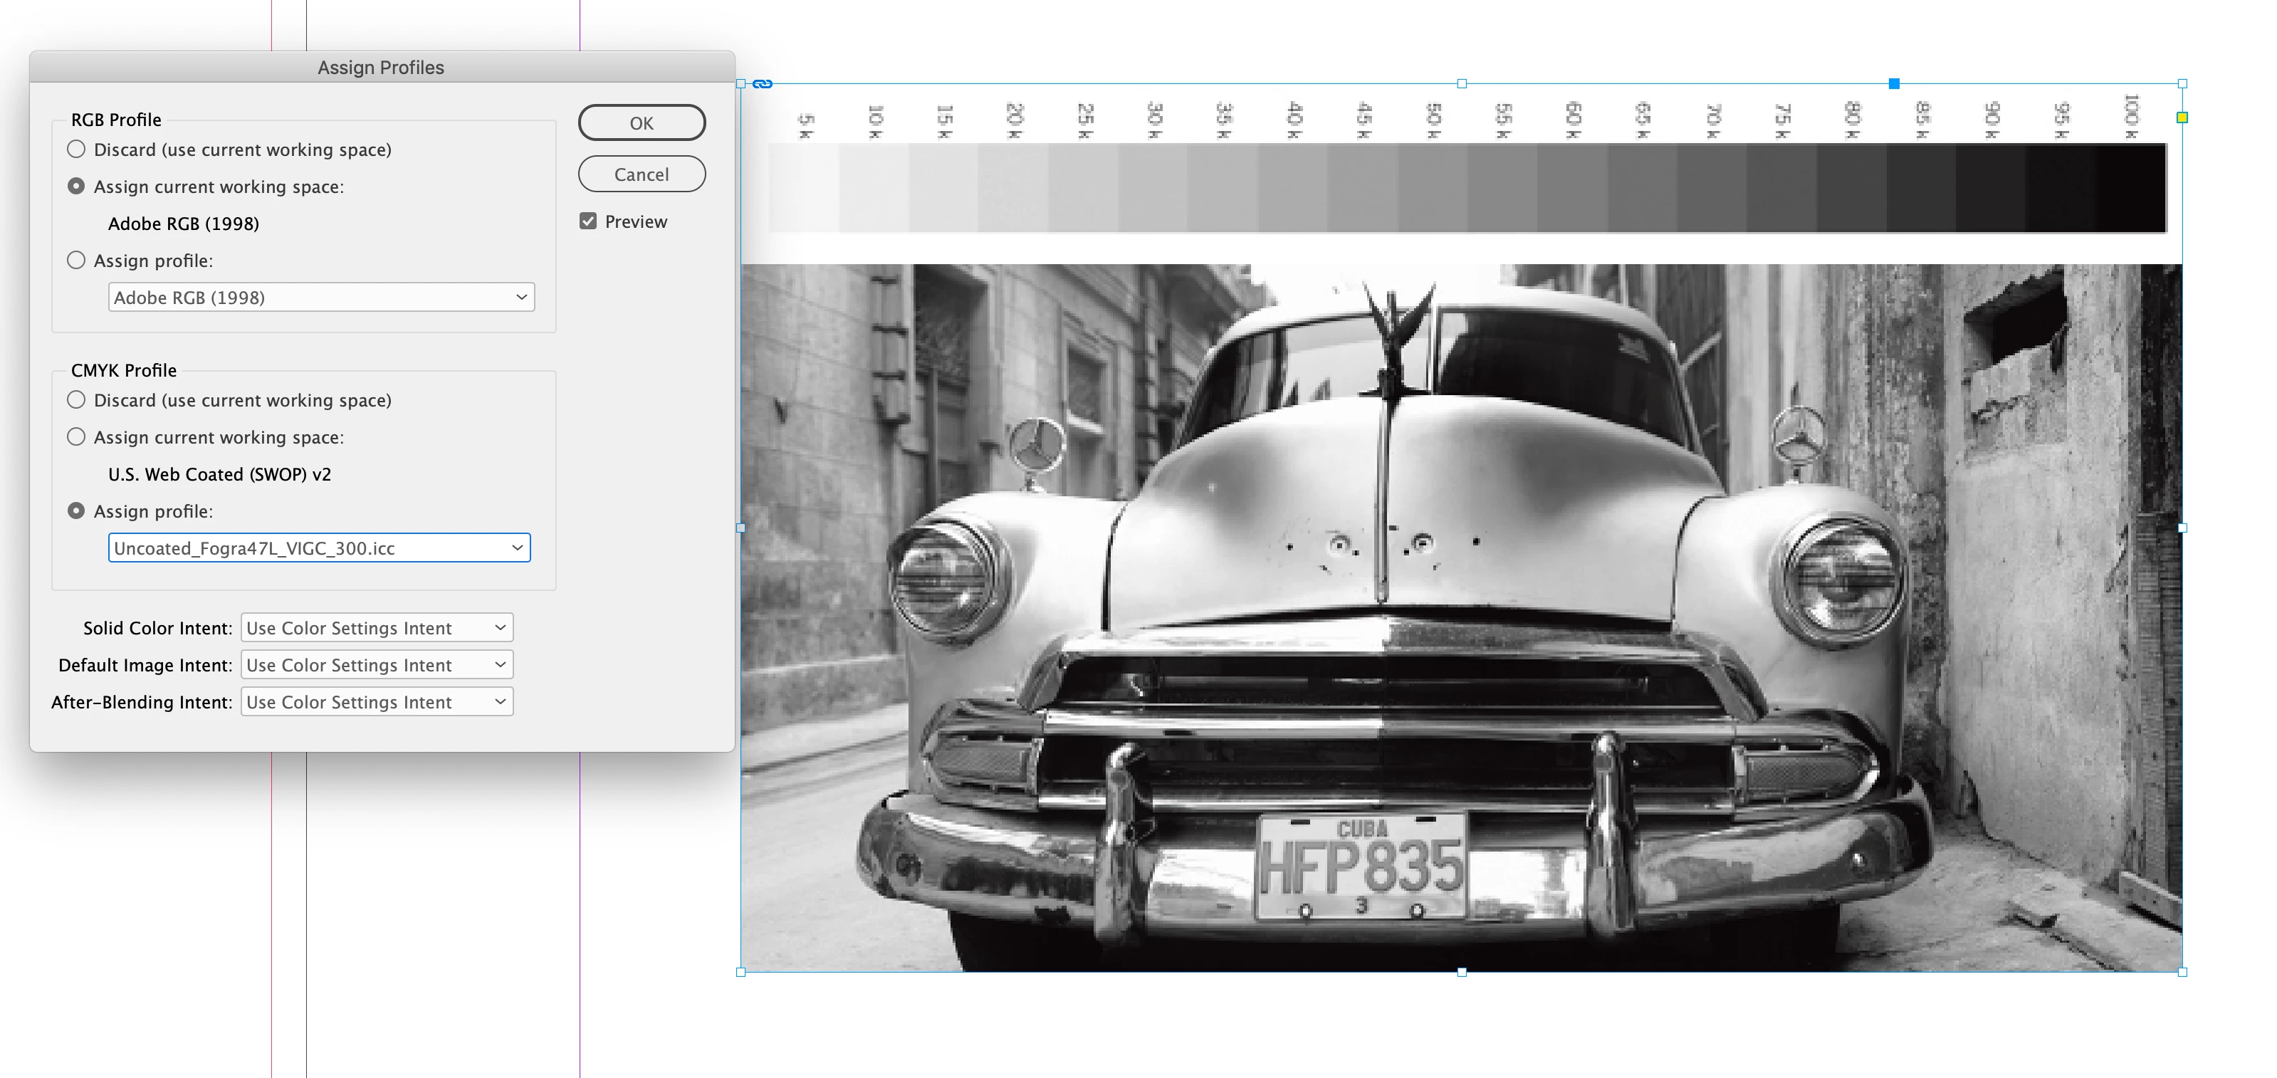Click the yellow live-corners square on frame
Viewport: 2277px width, 1078px height.
pyautogui.click(x=2182, y=117)
